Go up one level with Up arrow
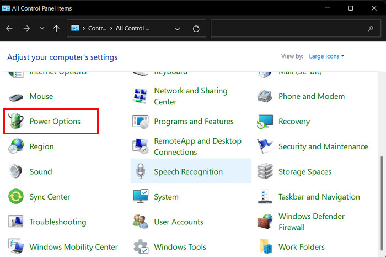 coord(56,28)
